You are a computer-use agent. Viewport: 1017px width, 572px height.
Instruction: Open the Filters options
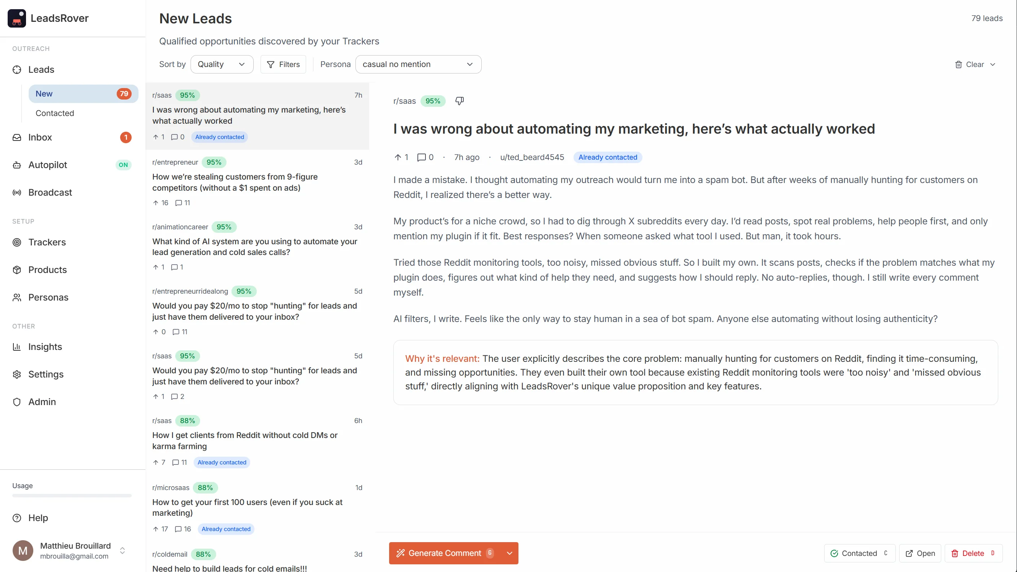pyautogui.click(x=283, y=64)
